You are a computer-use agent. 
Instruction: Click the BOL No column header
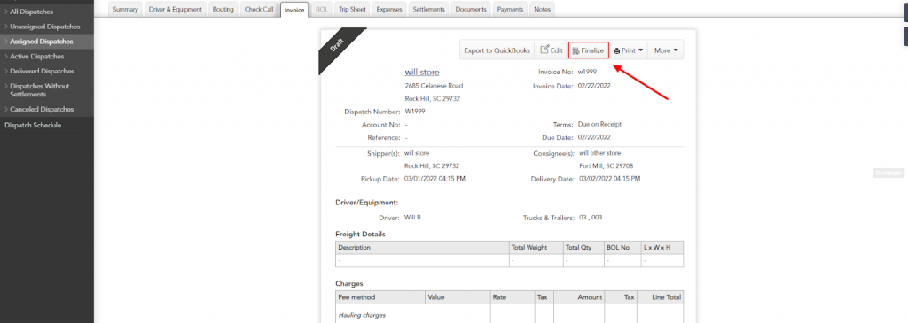click(622, 247)
